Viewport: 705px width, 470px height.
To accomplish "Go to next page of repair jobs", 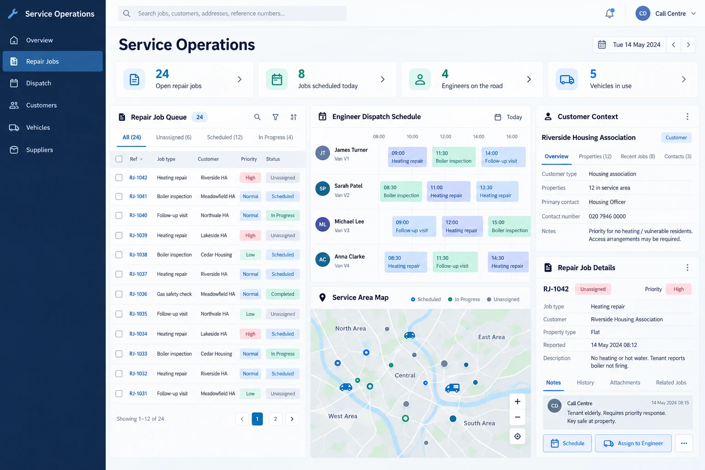I will coord(292,419).
